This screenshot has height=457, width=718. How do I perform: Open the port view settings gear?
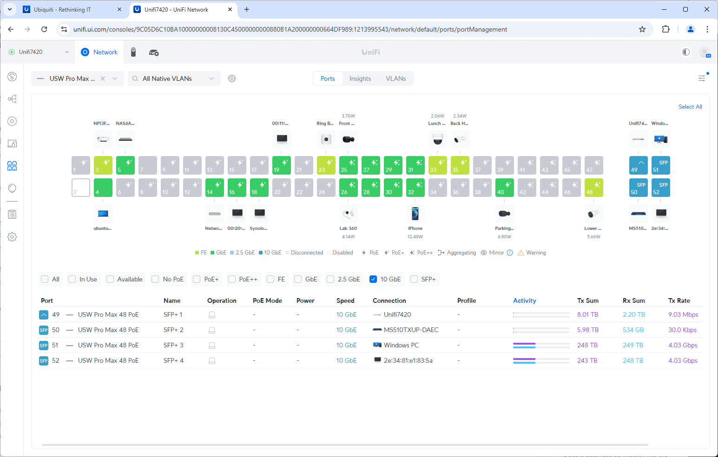pos(232,78)
